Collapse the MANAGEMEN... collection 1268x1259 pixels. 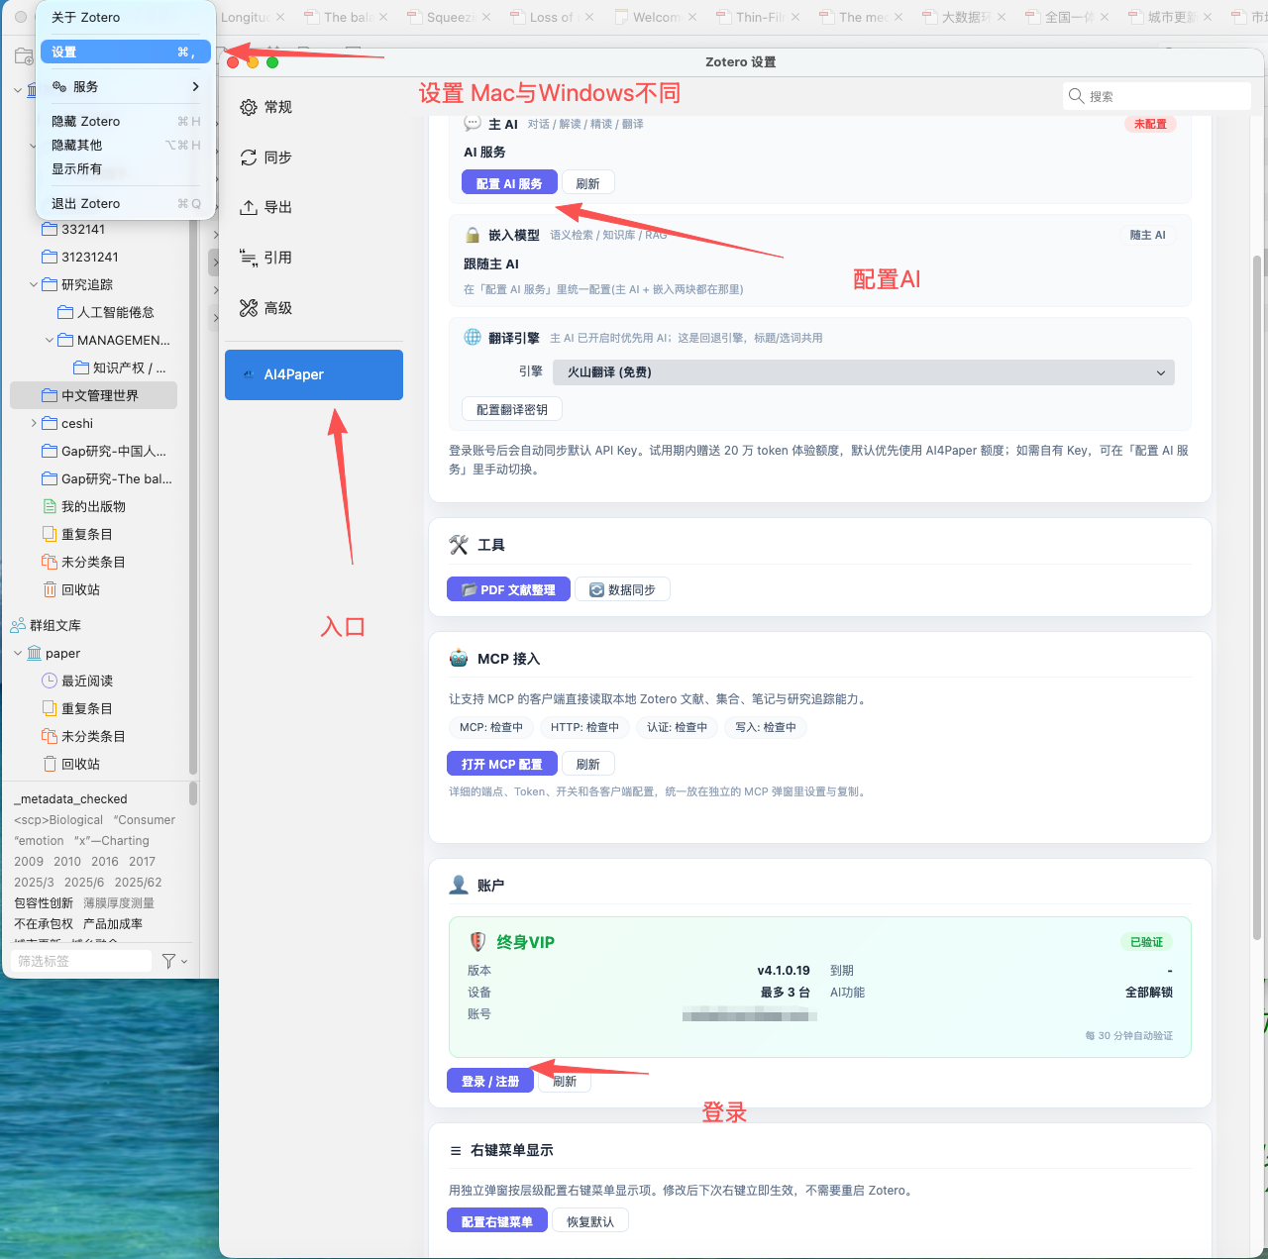tap(50, 340)
